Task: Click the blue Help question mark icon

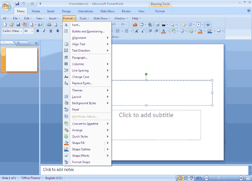Action: click(x=208, y=25)
